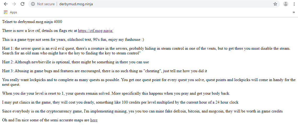Reload the derbymud page
298x125 pixels.
point(22,4)
